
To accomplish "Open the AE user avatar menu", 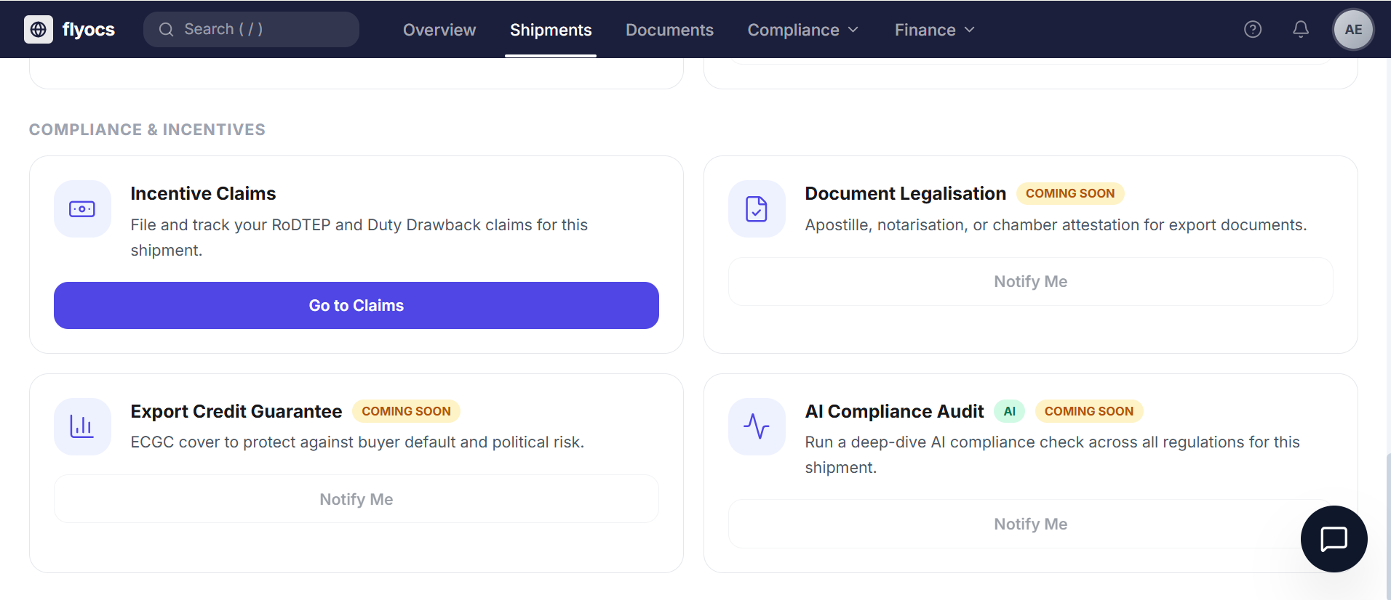I will pyautogui.click(x=1353, y=30).
